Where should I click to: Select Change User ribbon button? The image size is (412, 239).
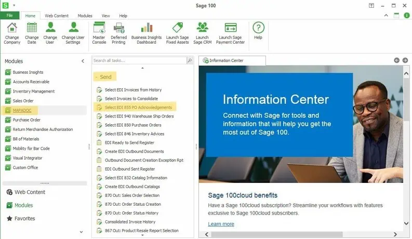(x=50, y=33)
